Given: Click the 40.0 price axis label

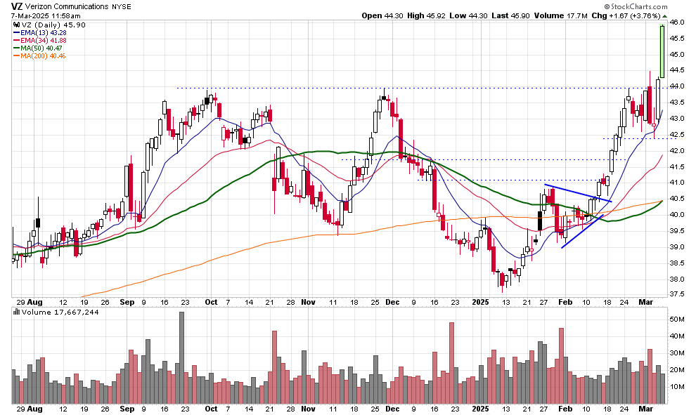Looking at the screenshot, I should (677, 215).
